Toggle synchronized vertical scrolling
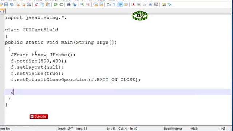This screenshot has height=131, width=233. (x=95, y=4)
